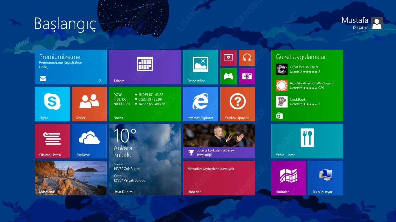Viewport: 396px width, 222px height.
Task: Select the CookBook app icon
Action: pyautogui.click(x=281, y=102)
